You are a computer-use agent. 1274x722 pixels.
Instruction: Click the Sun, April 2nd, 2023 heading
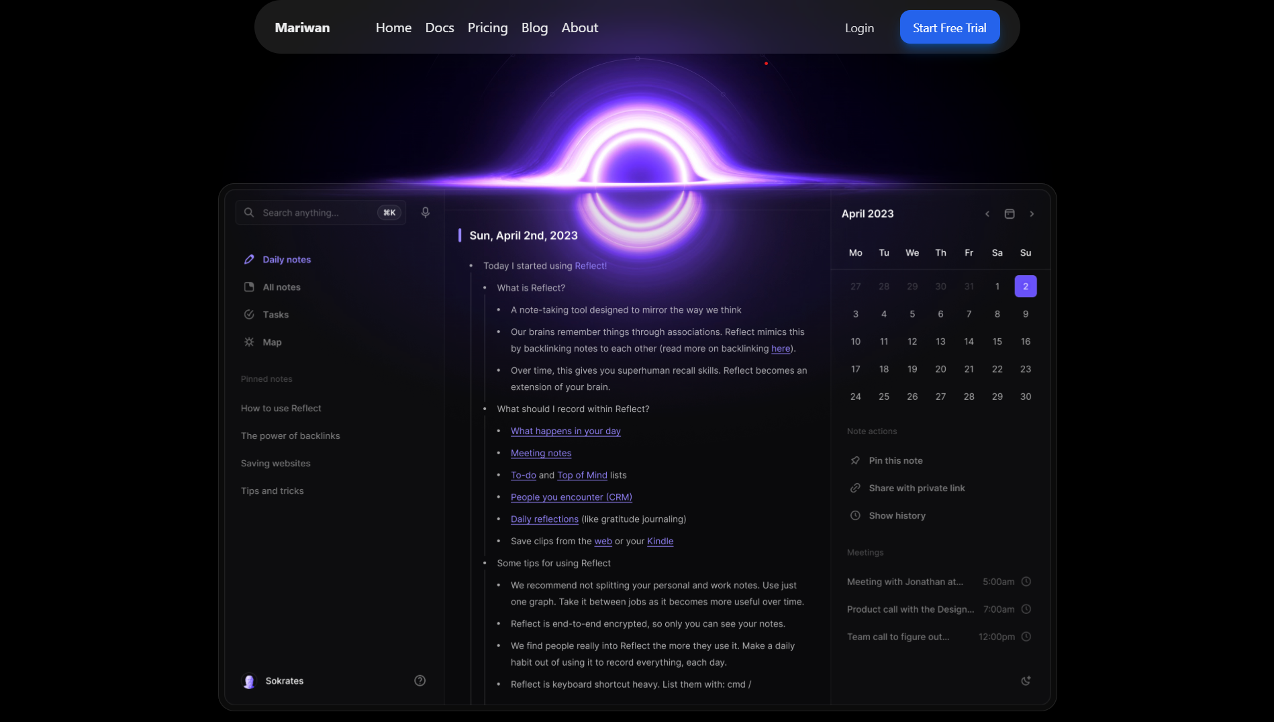click(523, 236)
